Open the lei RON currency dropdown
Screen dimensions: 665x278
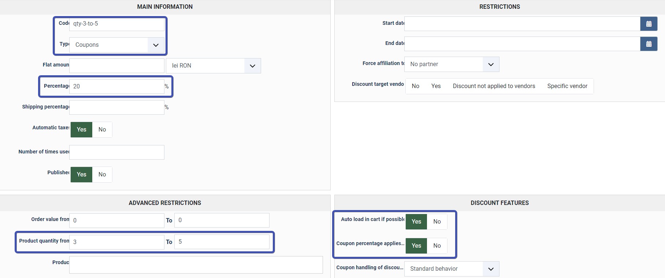(213, 66)
